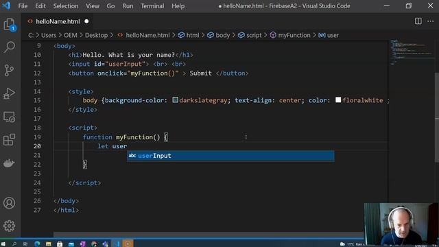Expand the script breadcrumb symbol
Viewport: 439px width, 247px height.
point(250,35)
